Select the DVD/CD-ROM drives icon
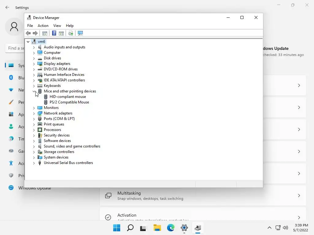 click(x=40, y=69)
